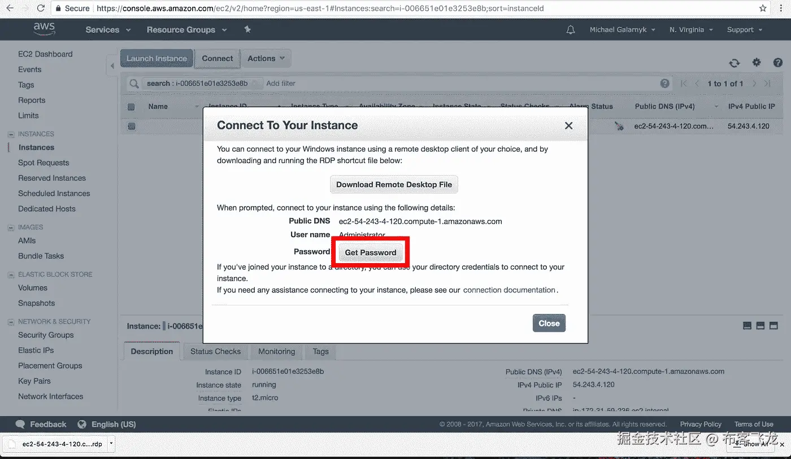The image size is (791, 459).
Task: Click the refresh instances icon
Action: [734, 63]
